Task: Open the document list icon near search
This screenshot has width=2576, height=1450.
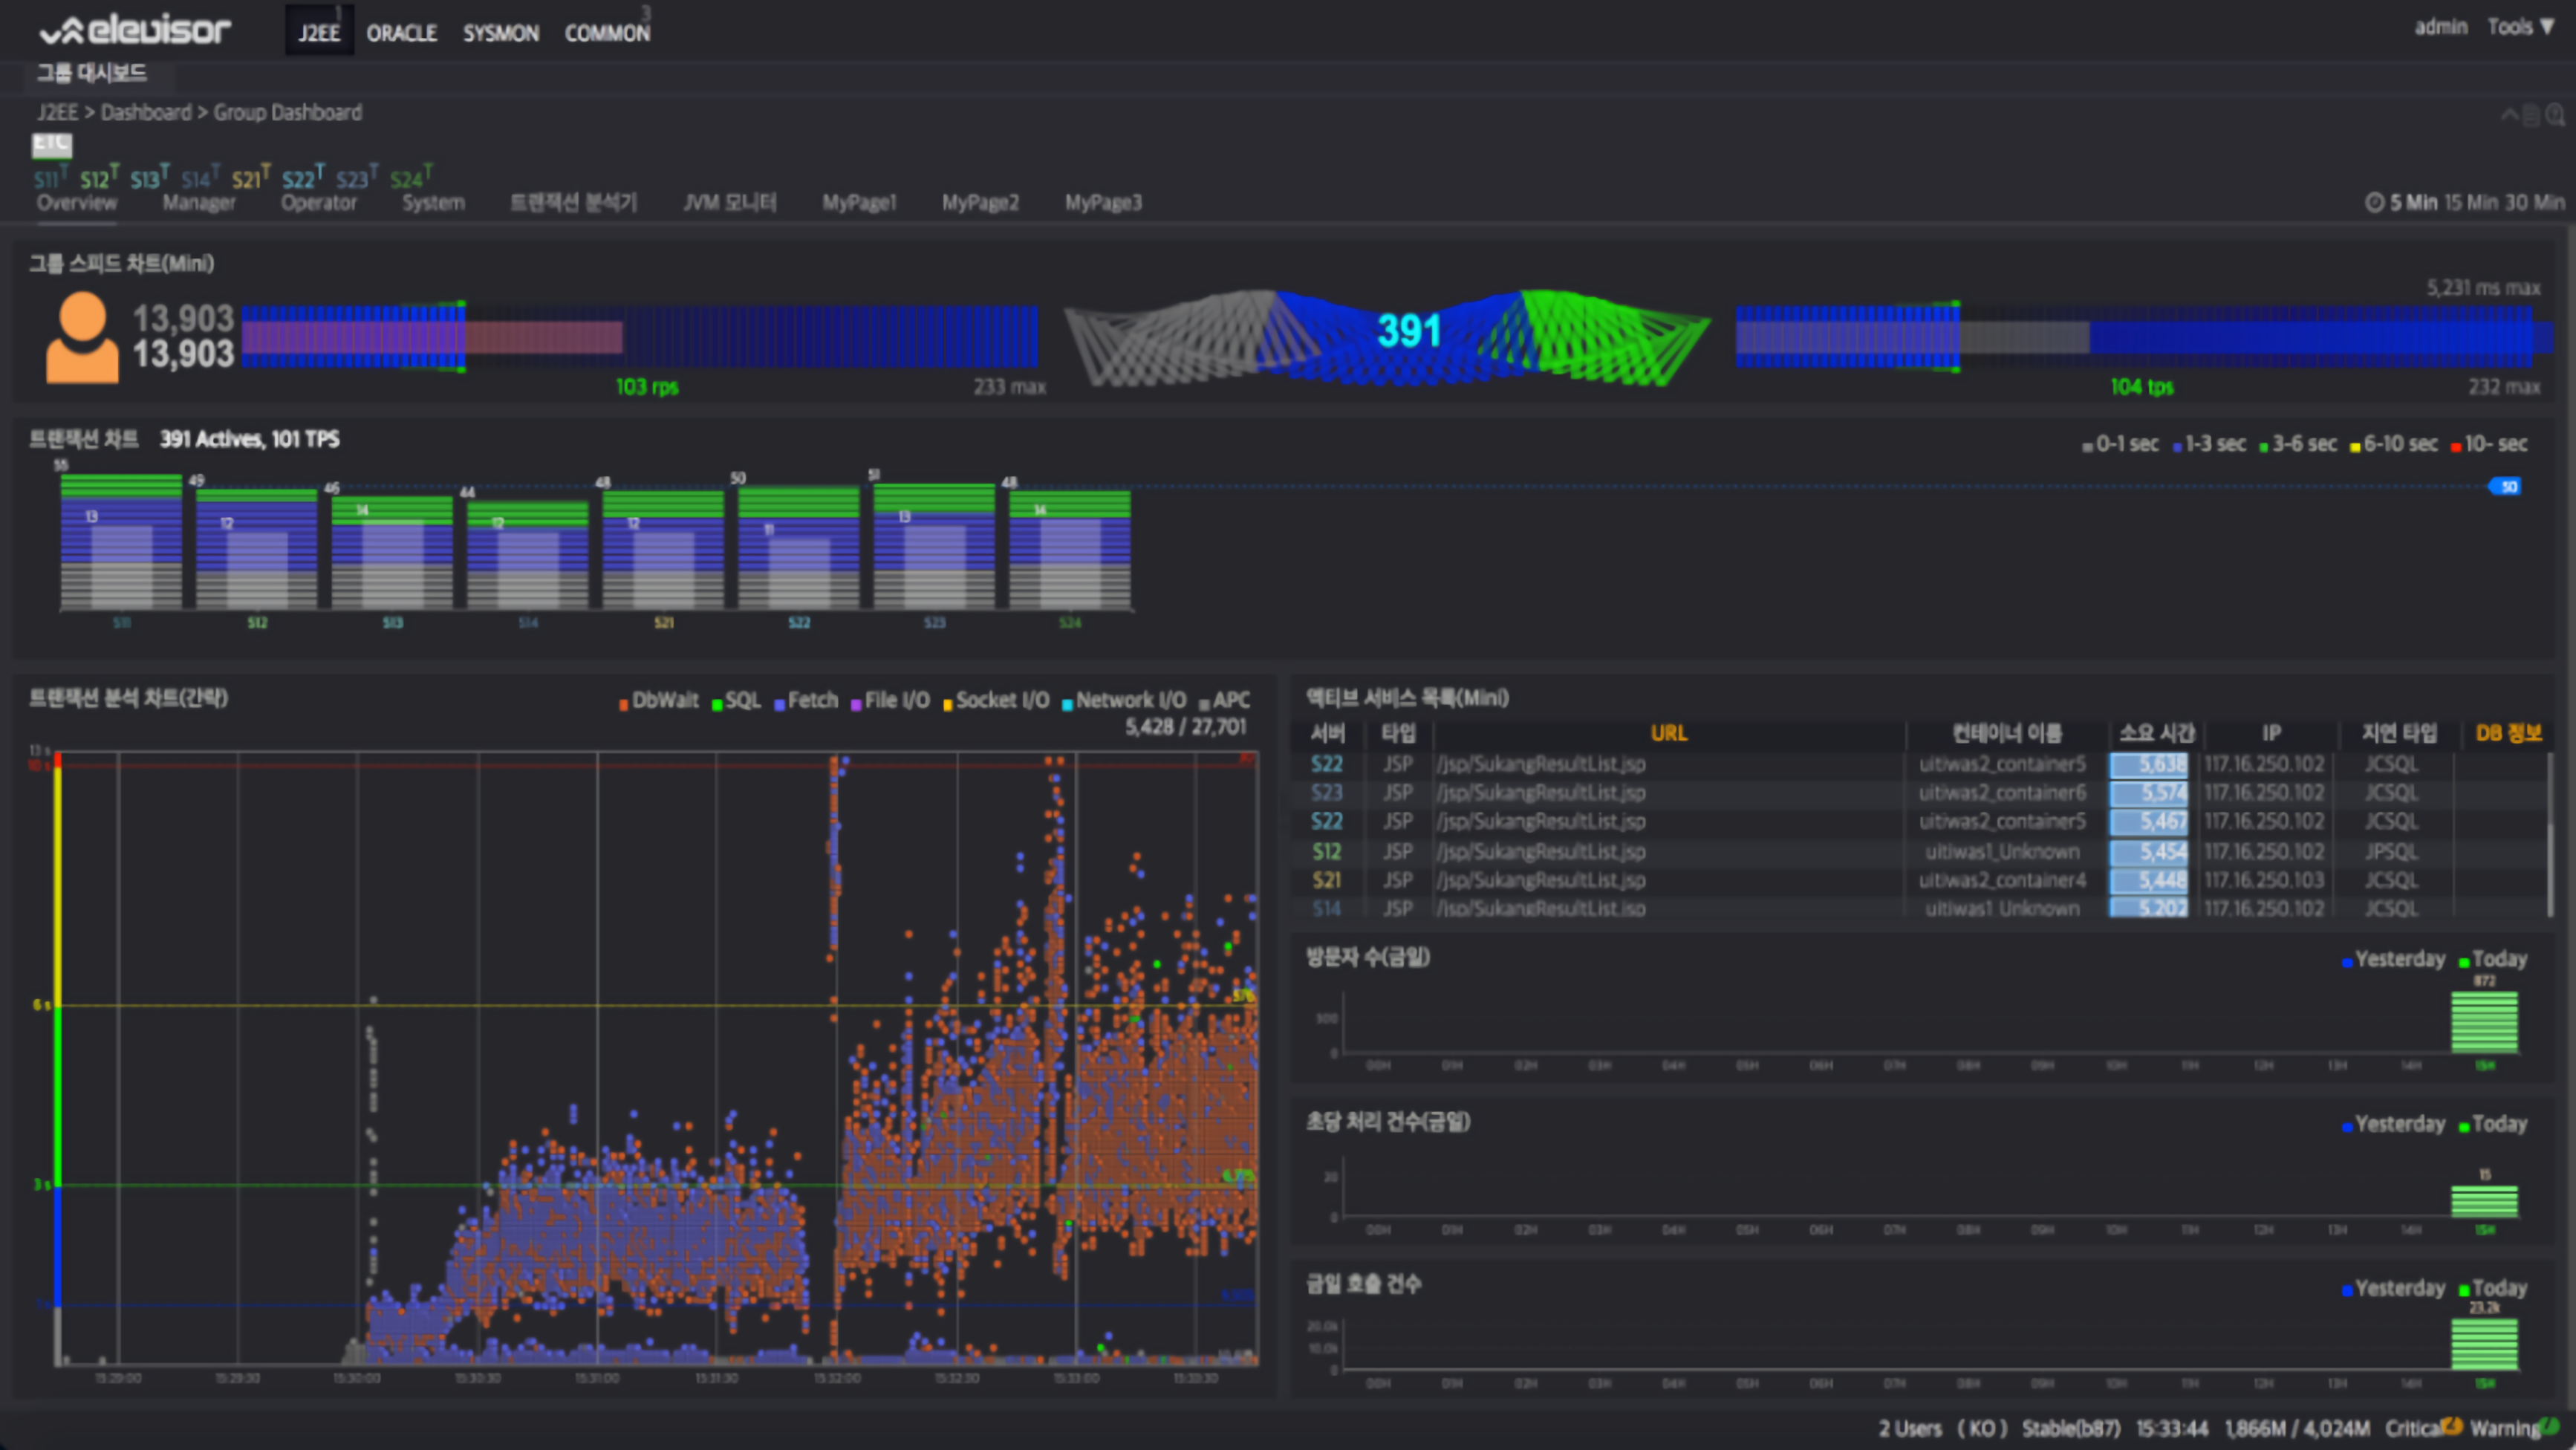Action: [2532, 115]
